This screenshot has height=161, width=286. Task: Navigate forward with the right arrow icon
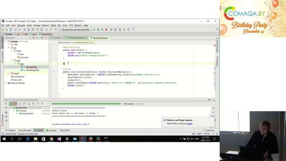50,30
